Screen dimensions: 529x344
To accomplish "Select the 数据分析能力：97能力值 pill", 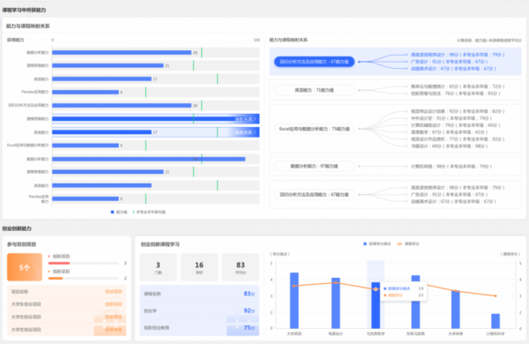I will coord(314,166).
